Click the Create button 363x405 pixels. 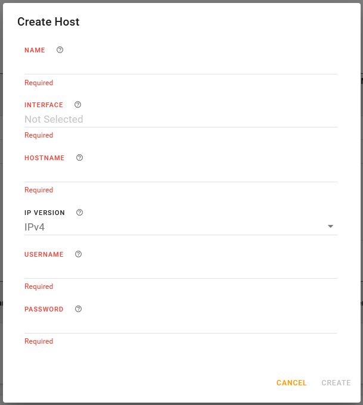[x=336, y=383]
